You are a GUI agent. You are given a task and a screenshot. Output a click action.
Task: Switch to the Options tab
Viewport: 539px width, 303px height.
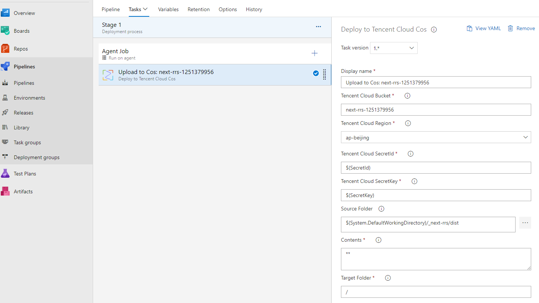point(228,9)
